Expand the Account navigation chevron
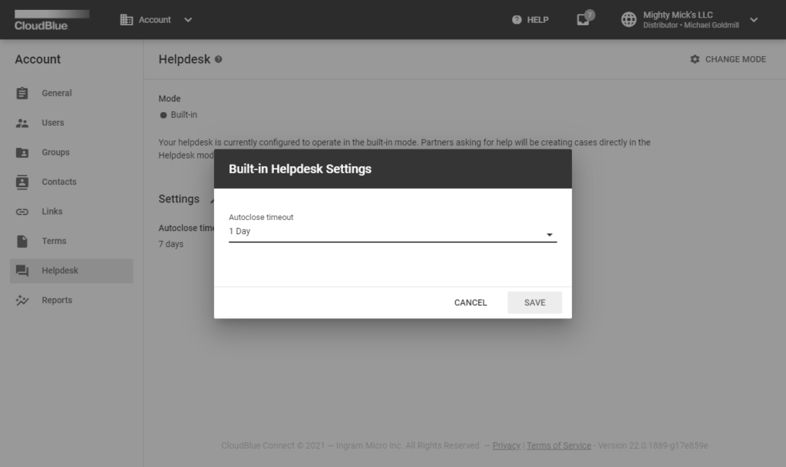786x467 pixels. click(187, 20)
